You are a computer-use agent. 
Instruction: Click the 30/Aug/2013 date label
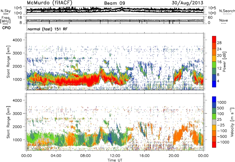[x=187, y=3]
